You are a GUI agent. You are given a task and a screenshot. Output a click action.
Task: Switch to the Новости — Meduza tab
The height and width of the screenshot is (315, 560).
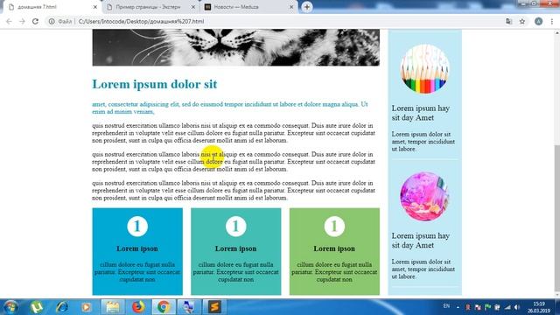click(x=248, y=7)
